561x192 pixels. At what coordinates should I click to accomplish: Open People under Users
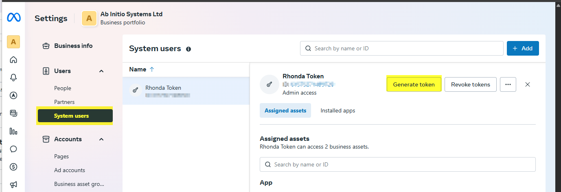click(63, 88)
